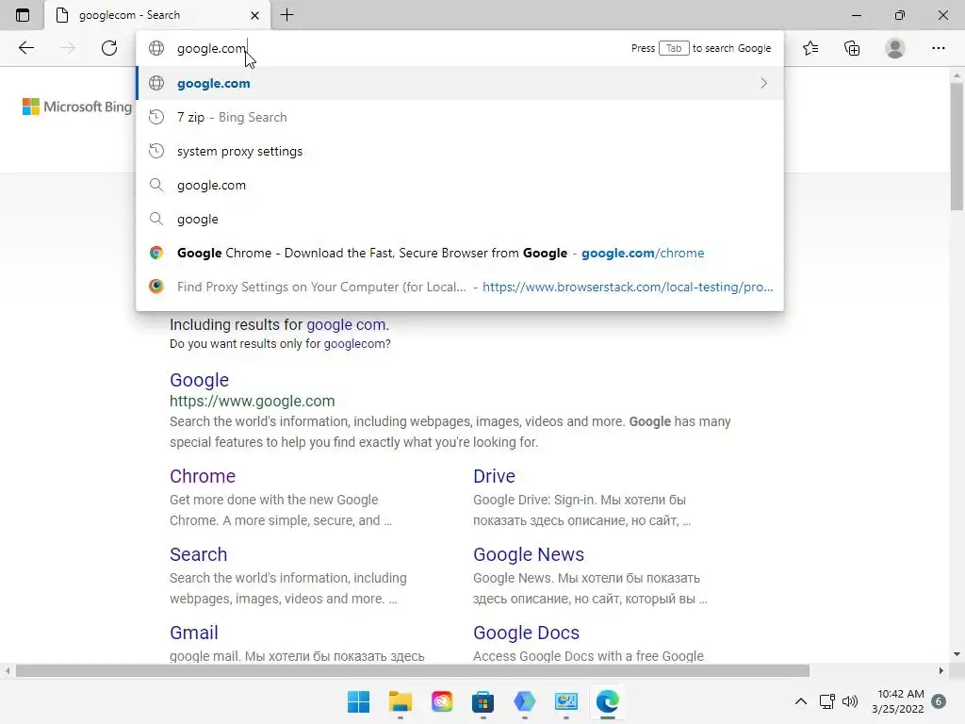Image resolution: width=965 pixels, height=724 pixels.
Task: Open the Windows Start menu
Action: [358, 701]
